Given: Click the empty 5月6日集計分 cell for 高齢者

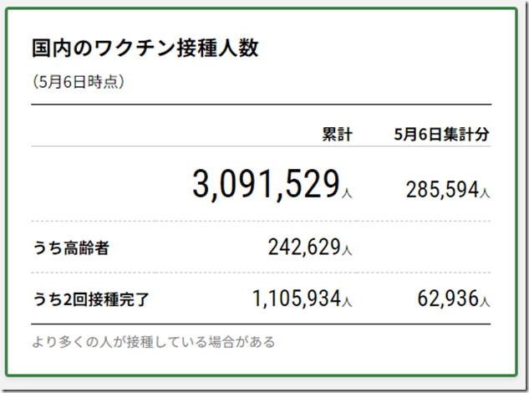Looking at the screenshot, I should [x=442, y=248].
